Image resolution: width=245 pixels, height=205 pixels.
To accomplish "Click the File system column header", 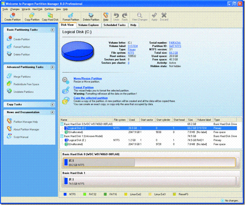I will [x=120, y=120].
